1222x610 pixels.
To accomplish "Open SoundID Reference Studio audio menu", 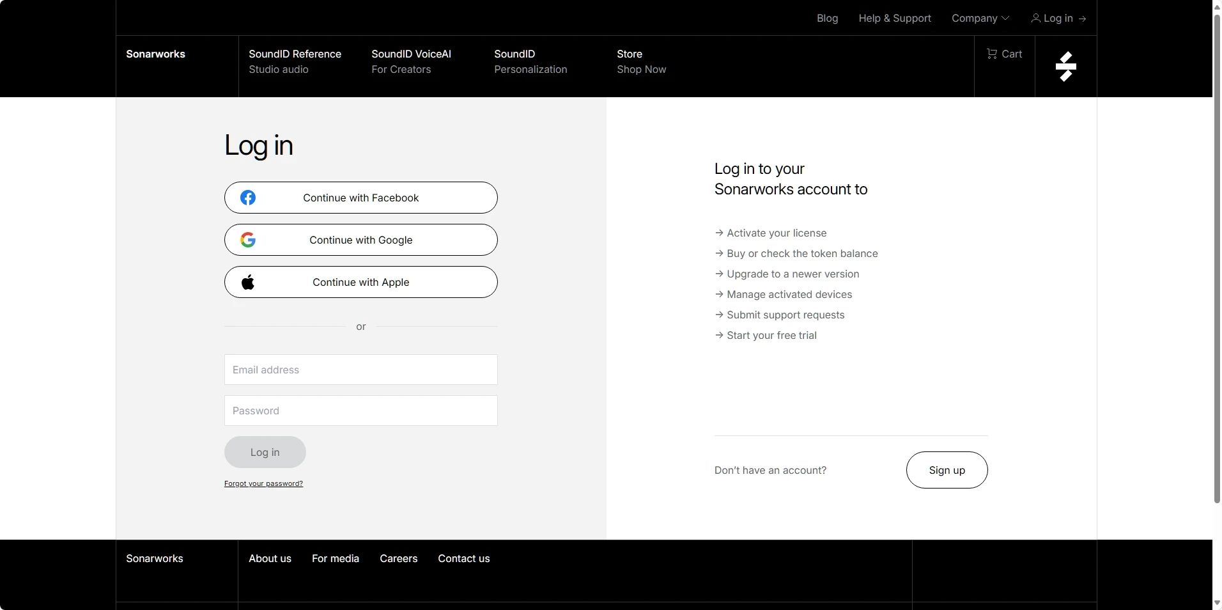I will 295,61.
